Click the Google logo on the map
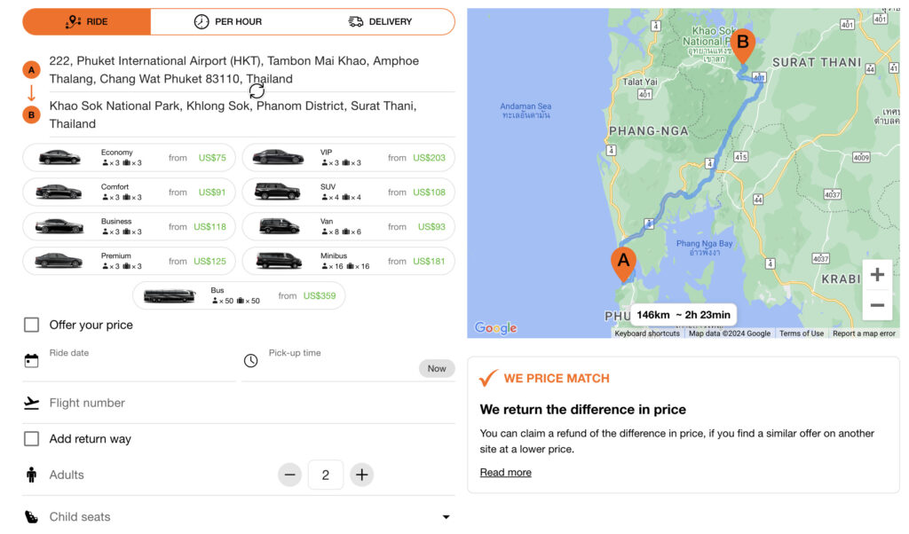 [x=494, y=327]
